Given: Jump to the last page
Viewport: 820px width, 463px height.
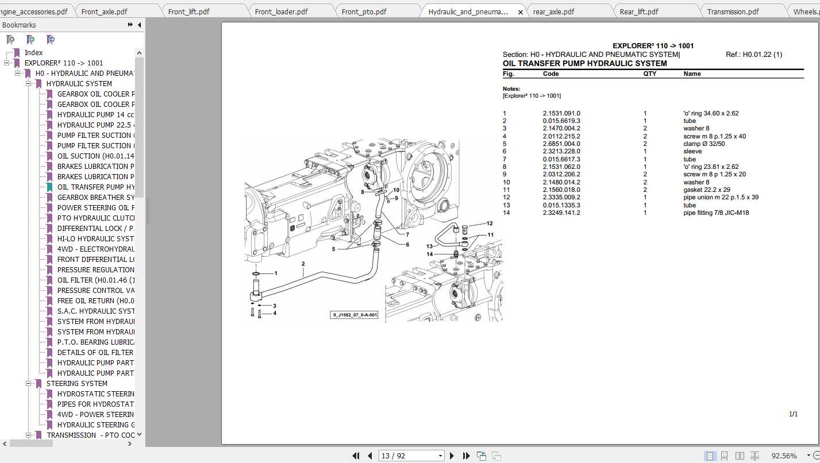Looking at the screenshot, I should tap(466, 456).
